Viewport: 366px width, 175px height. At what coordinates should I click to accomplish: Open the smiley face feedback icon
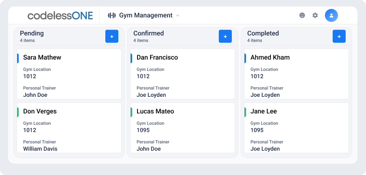click(x=302, y=15)
